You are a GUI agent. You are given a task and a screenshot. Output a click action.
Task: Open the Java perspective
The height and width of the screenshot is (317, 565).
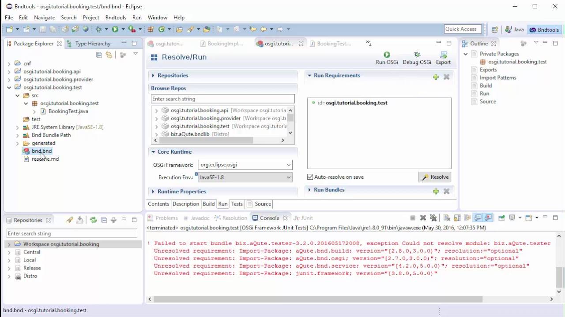pyautogui.click(x=515, y=29)
